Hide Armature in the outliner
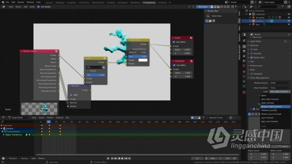The image size is (292, 164). pyautogui.click(x=289, y=18)
